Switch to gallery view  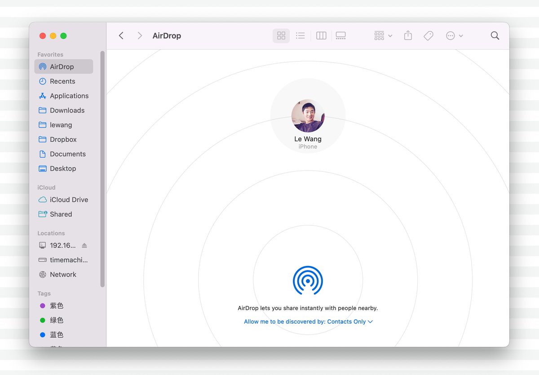341,35
